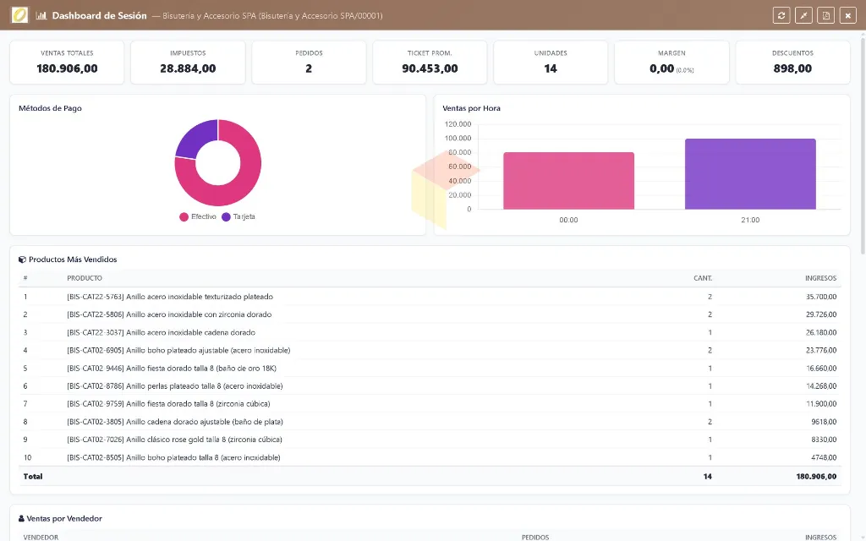The image size is (866, 541).
Task: Click the 29.726,00 income value
Action: coord(820,314)
